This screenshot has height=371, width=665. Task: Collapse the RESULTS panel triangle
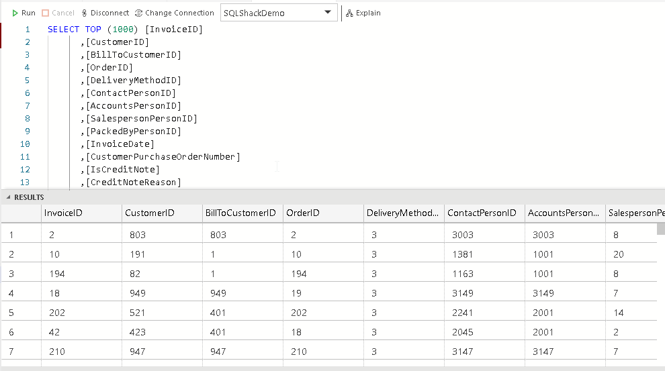(8, 197)
